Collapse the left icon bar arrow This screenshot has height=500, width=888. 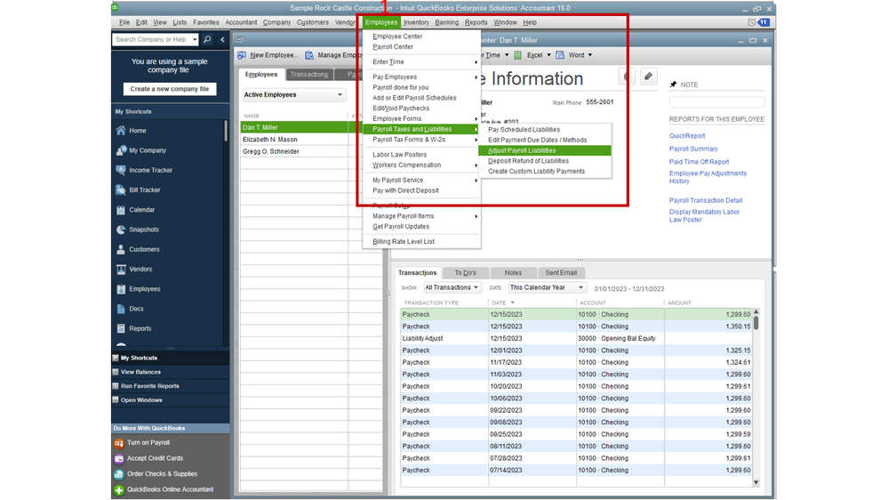[222, 39]
